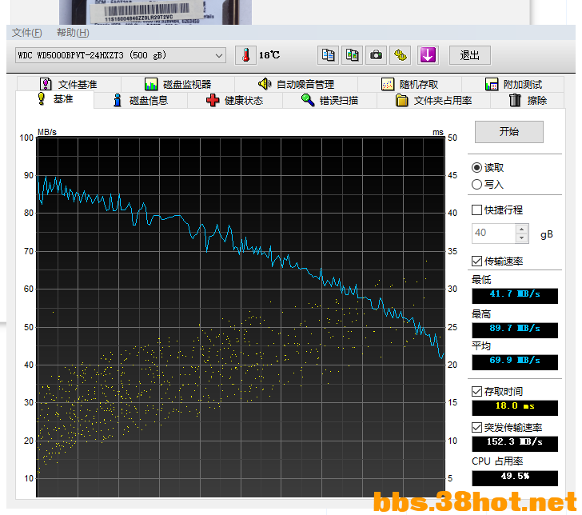
Task: Switch to the 文件夹占用率 tab
Action: click(433, 100)
